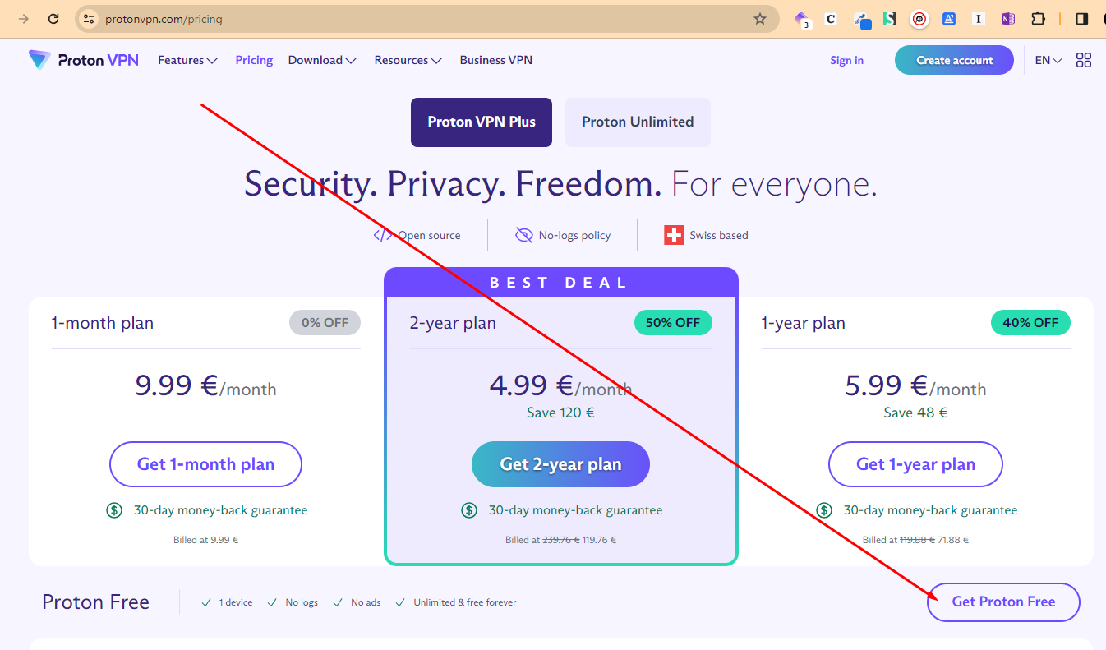Click the ad blocker extension icon
The image size is (1106, 650).
coord(919,19)
